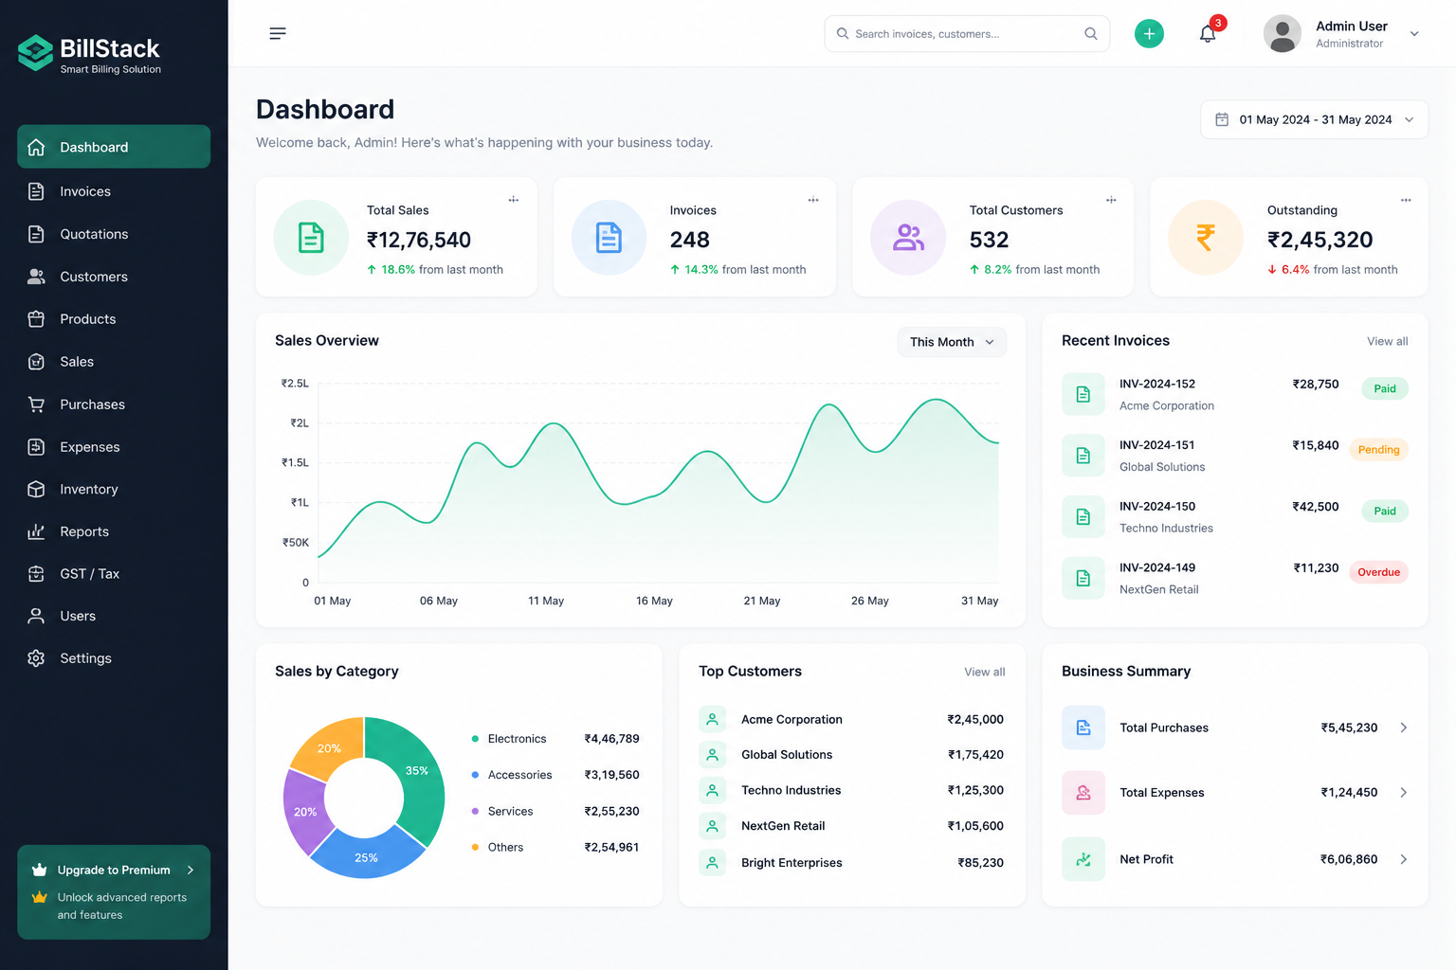Click the INV-2024-152 invoice document icon

pyautogui.click(x=1083, y=394)
